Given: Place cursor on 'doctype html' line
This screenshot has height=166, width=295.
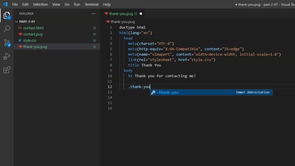Looking at the screenshot, I should point(132,28).
